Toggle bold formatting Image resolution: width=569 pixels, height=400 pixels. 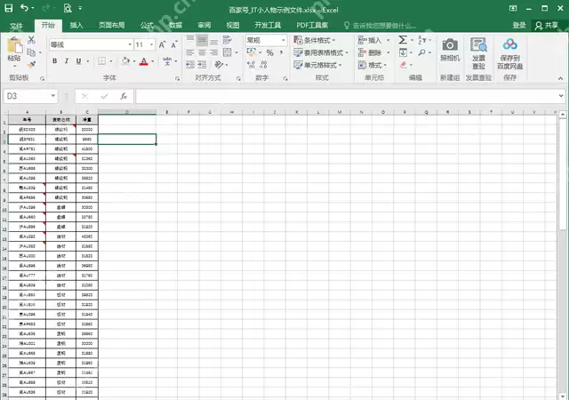tap(54, 61)
